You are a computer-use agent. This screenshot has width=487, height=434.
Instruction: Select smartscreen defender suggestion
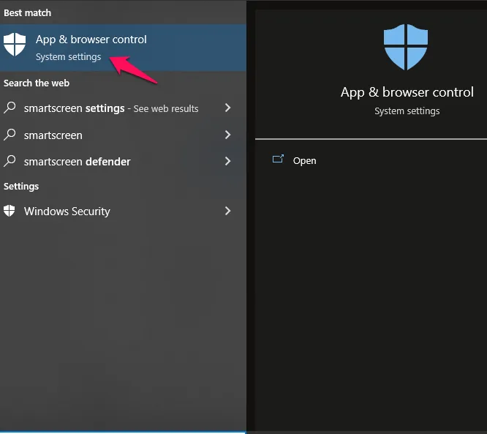click(123, 161)
